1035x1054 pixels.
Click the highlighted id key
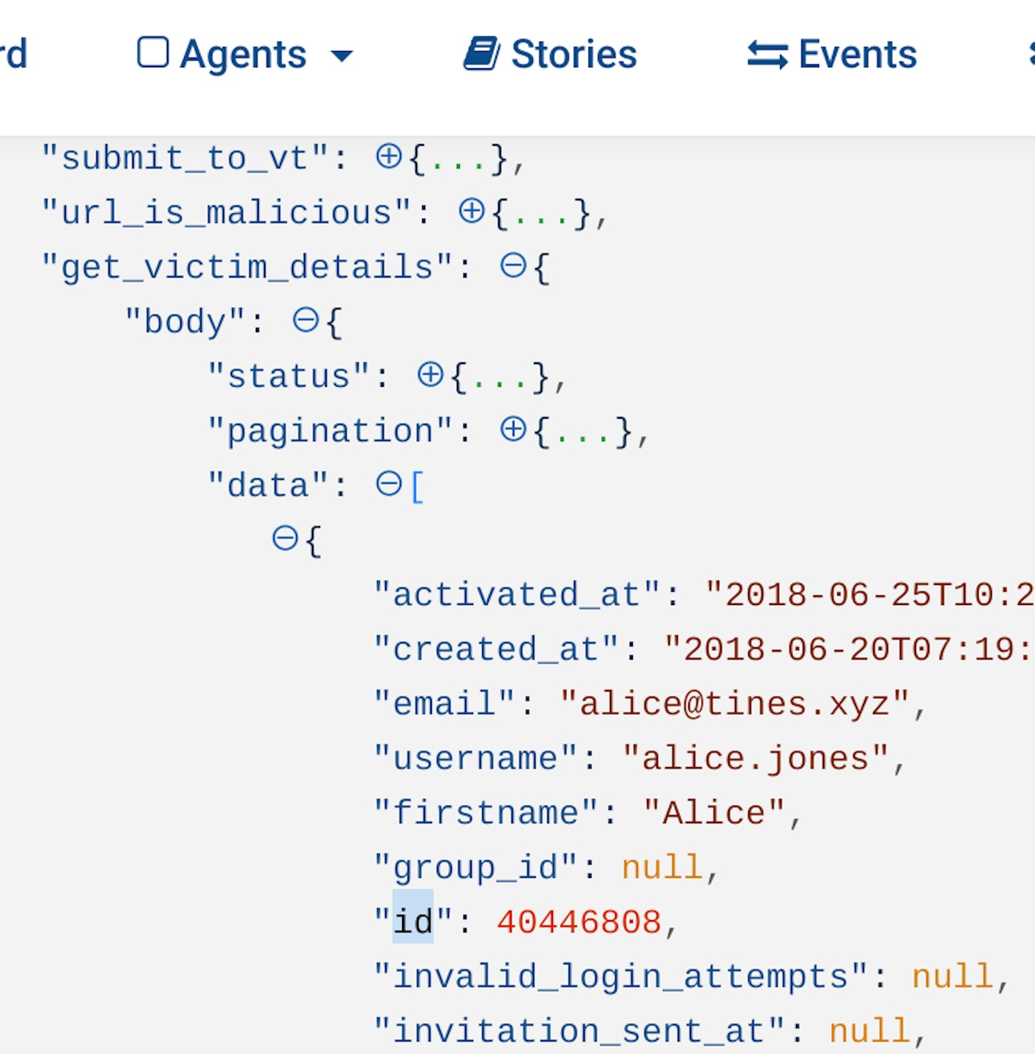pyautogui.click(x=413, y=922)
